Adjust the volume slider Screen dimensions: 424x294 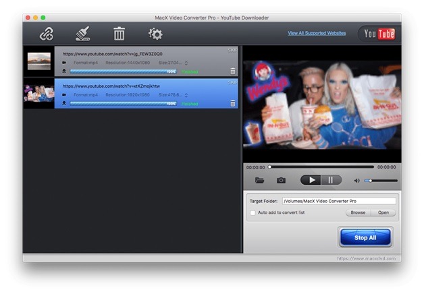pos(381,181)
